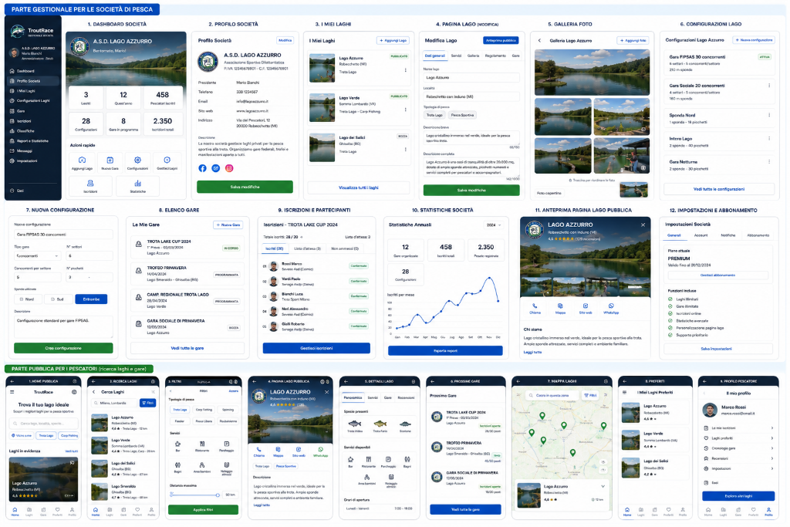Open the three-dot menu for the Lago Verde row
Screen dimensions: 790x527
click(x=406, y=110)
